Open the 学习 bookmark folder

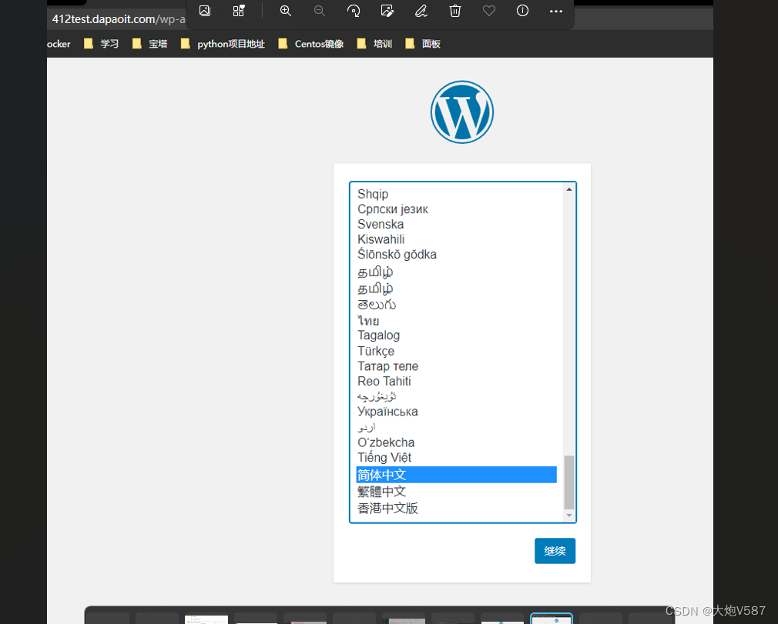[x=102, y=44]
